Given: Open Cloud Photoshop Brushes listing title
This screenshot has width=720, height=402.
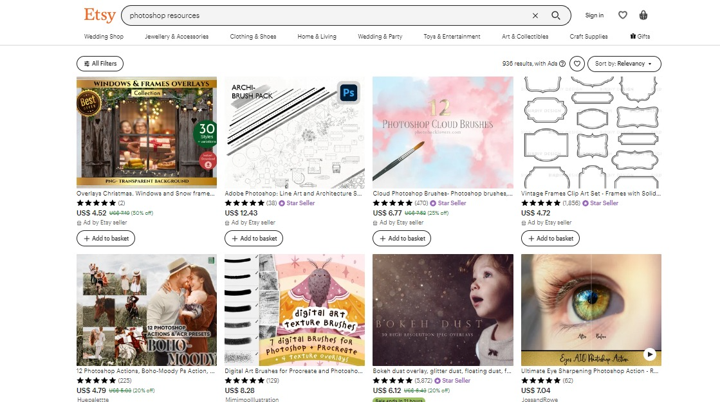Looking at the screenshot, I should click(443, 194).
